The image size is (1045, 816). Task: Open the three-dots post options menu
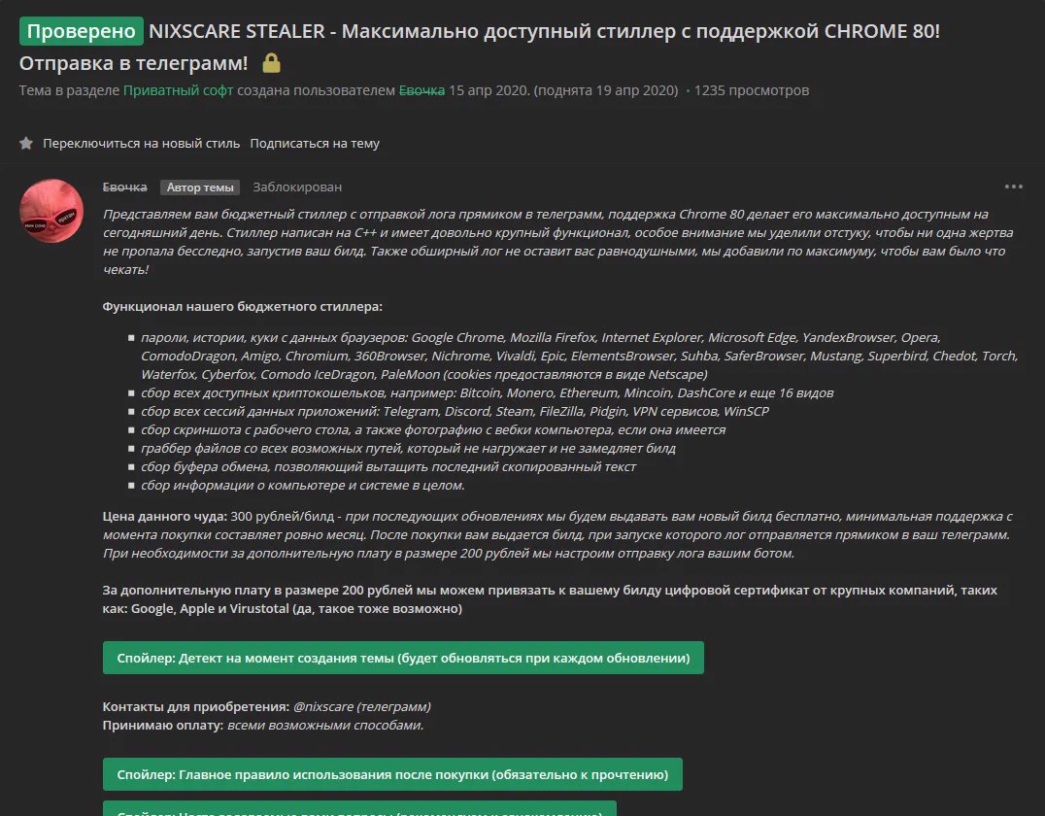pyautogui.click(x=1013, y=187)
